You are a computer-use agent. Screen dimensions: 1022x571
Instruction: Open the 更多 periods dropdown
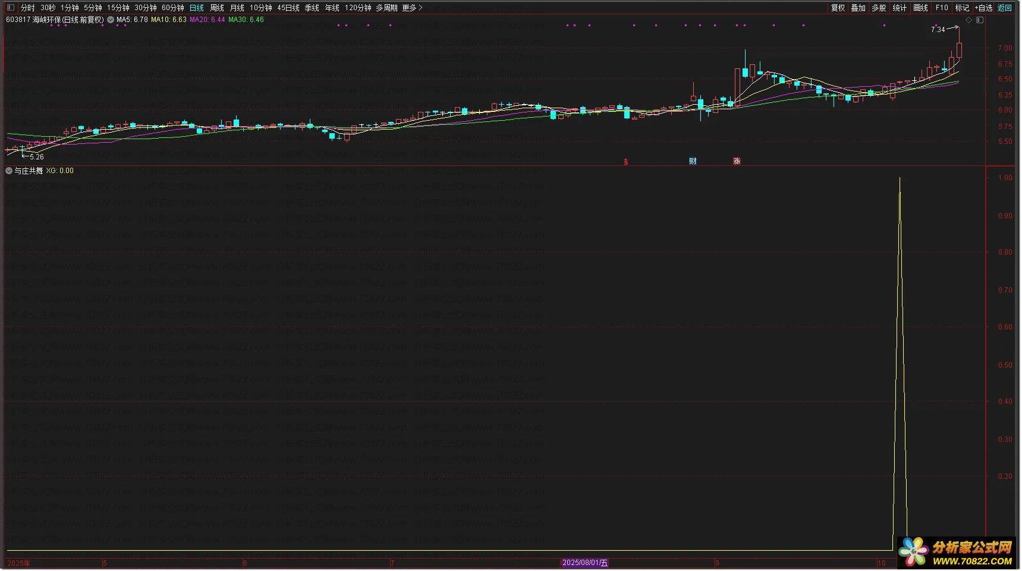tap(413, 8)
